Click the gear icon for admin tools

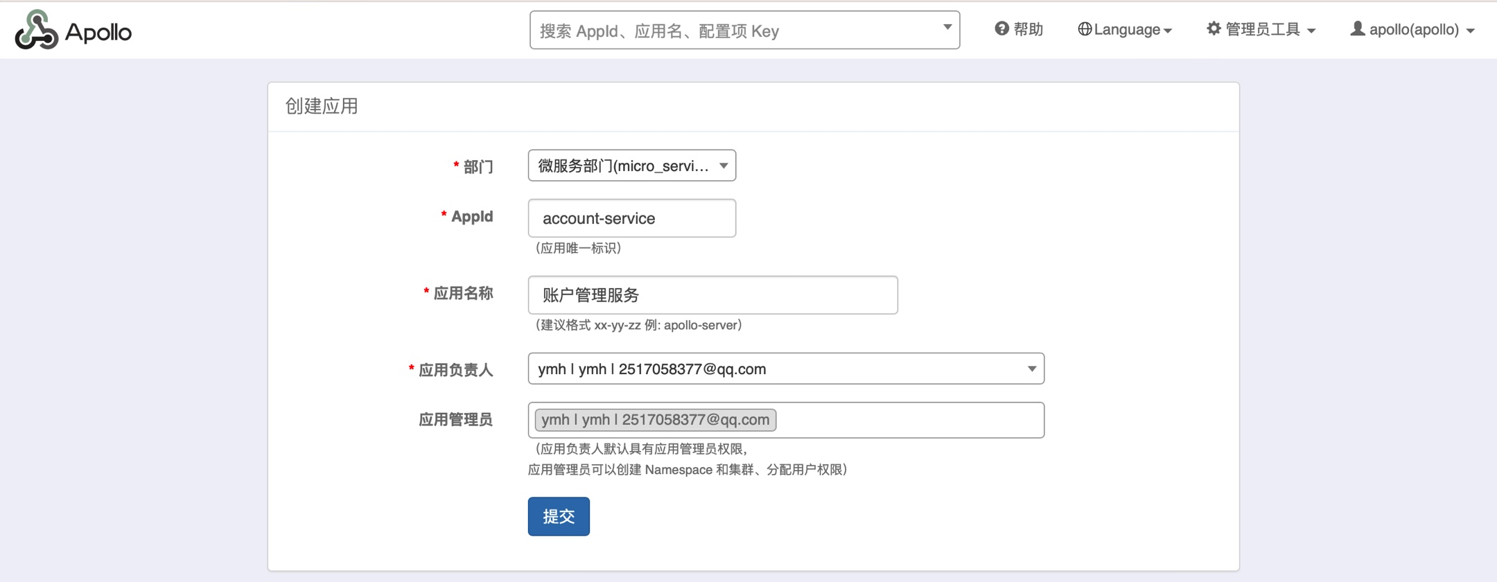[x=1214, y=28]
